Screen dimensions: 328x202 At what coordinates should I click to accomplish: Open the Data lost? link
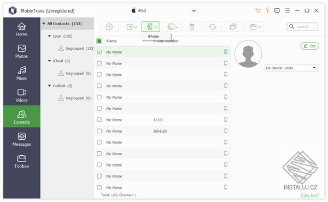pyautogui.click(x=310, y=195)
